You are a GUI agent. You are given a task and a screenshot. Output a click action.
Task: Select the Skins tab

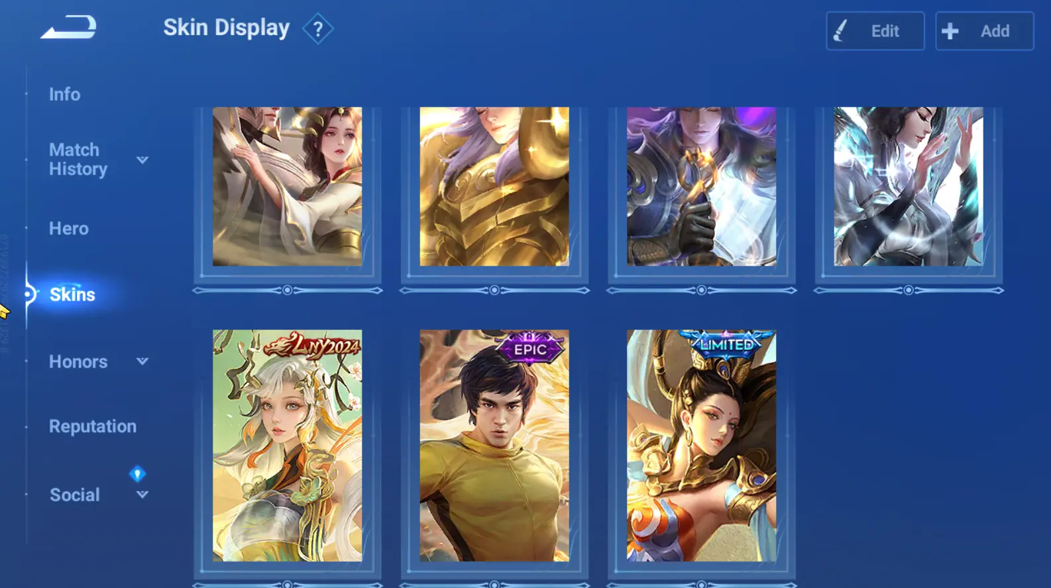coord(72,295)
